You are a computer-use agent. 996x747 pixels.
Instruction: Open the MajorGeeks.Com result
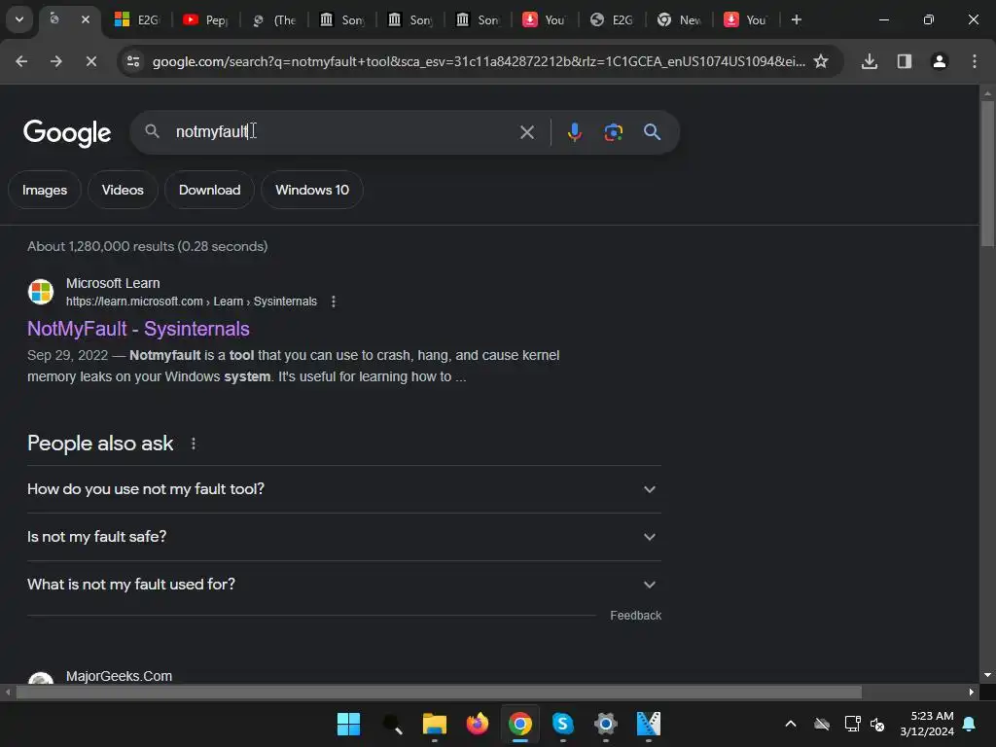119,676
